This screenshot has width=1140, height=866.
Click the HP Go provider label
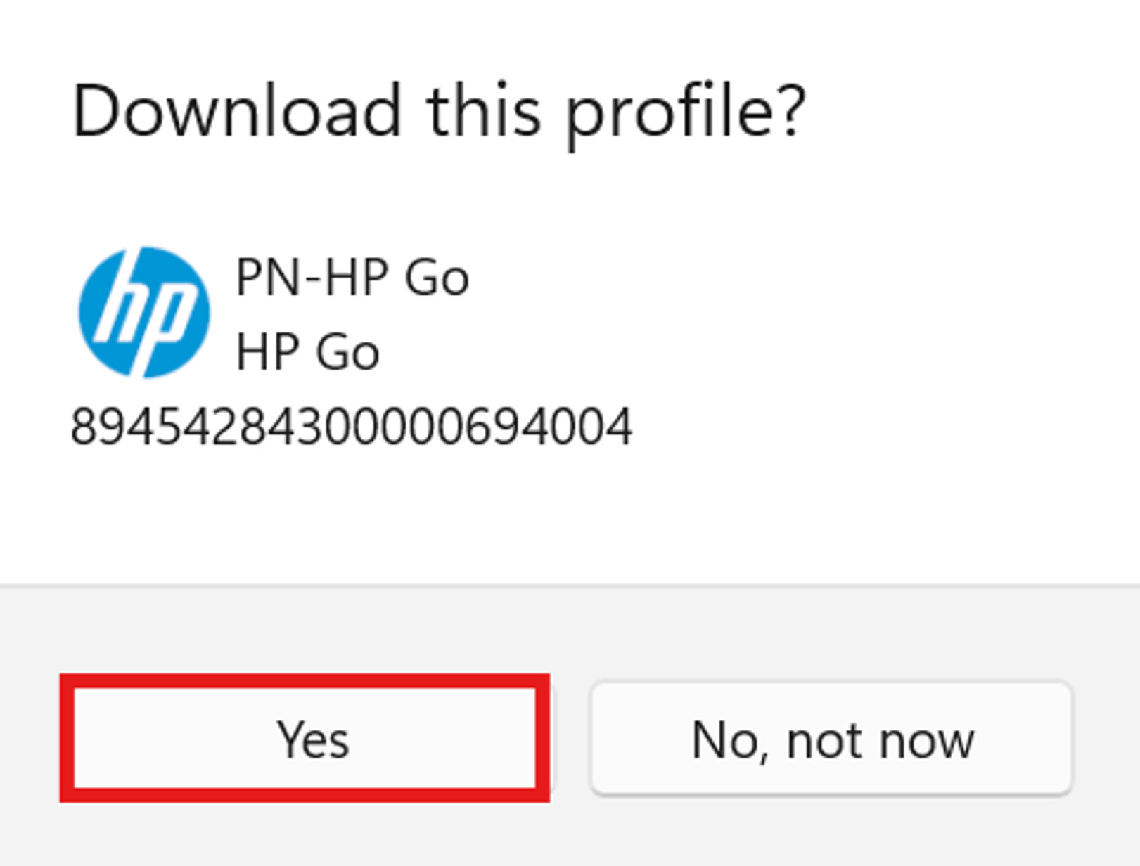pyautogui.click(x=307, y=351)
